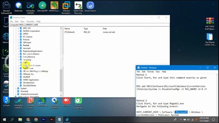The width and height of the screenshot is (219, 123).
Task: Select the Wow6432Node registry key
Action: point(29,86)
